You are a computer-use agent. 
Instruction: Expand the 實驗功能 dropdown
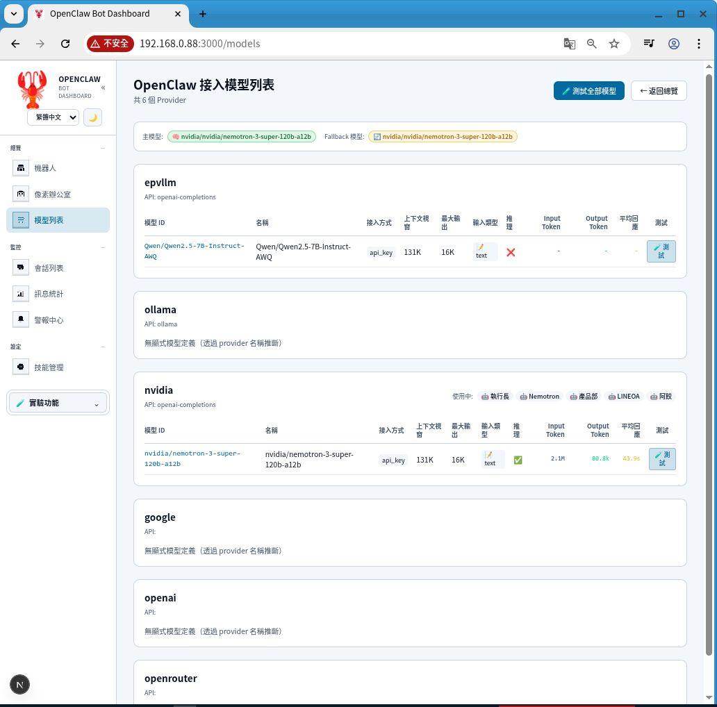58,403
